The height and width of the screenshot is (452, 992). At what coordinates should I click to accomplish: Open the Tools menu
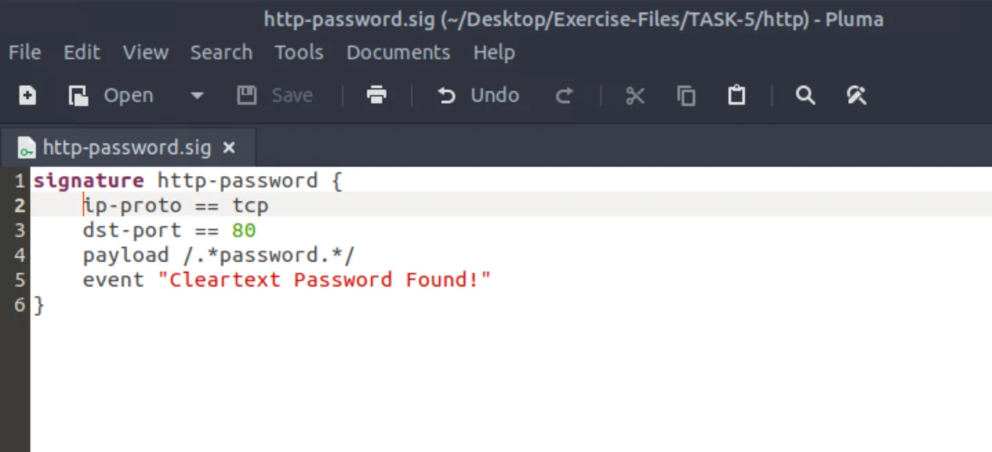[299, 52]
